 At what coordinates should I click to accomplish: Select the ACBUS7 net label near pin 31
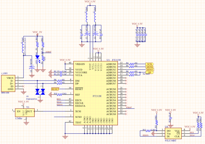[129, 107]
